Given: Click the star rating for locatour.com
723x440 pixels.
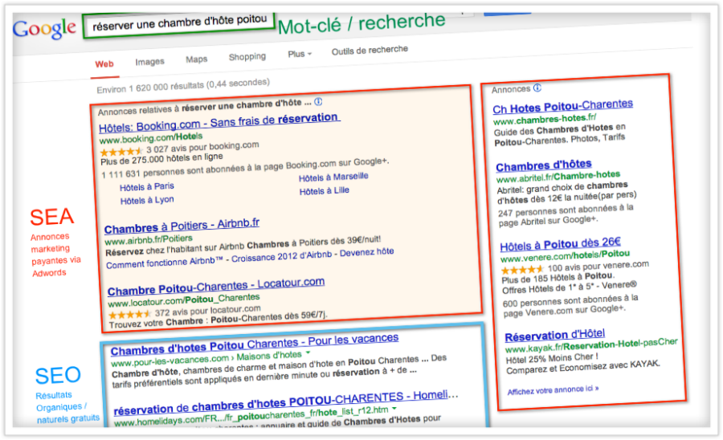Looking at the screenshot, I should (x=129, y=314).
